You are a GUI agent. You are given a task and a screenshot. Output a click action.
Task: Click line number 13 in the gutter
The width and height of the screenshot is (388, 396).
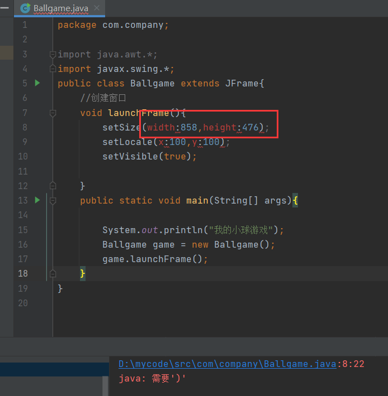tap(23, 200)
